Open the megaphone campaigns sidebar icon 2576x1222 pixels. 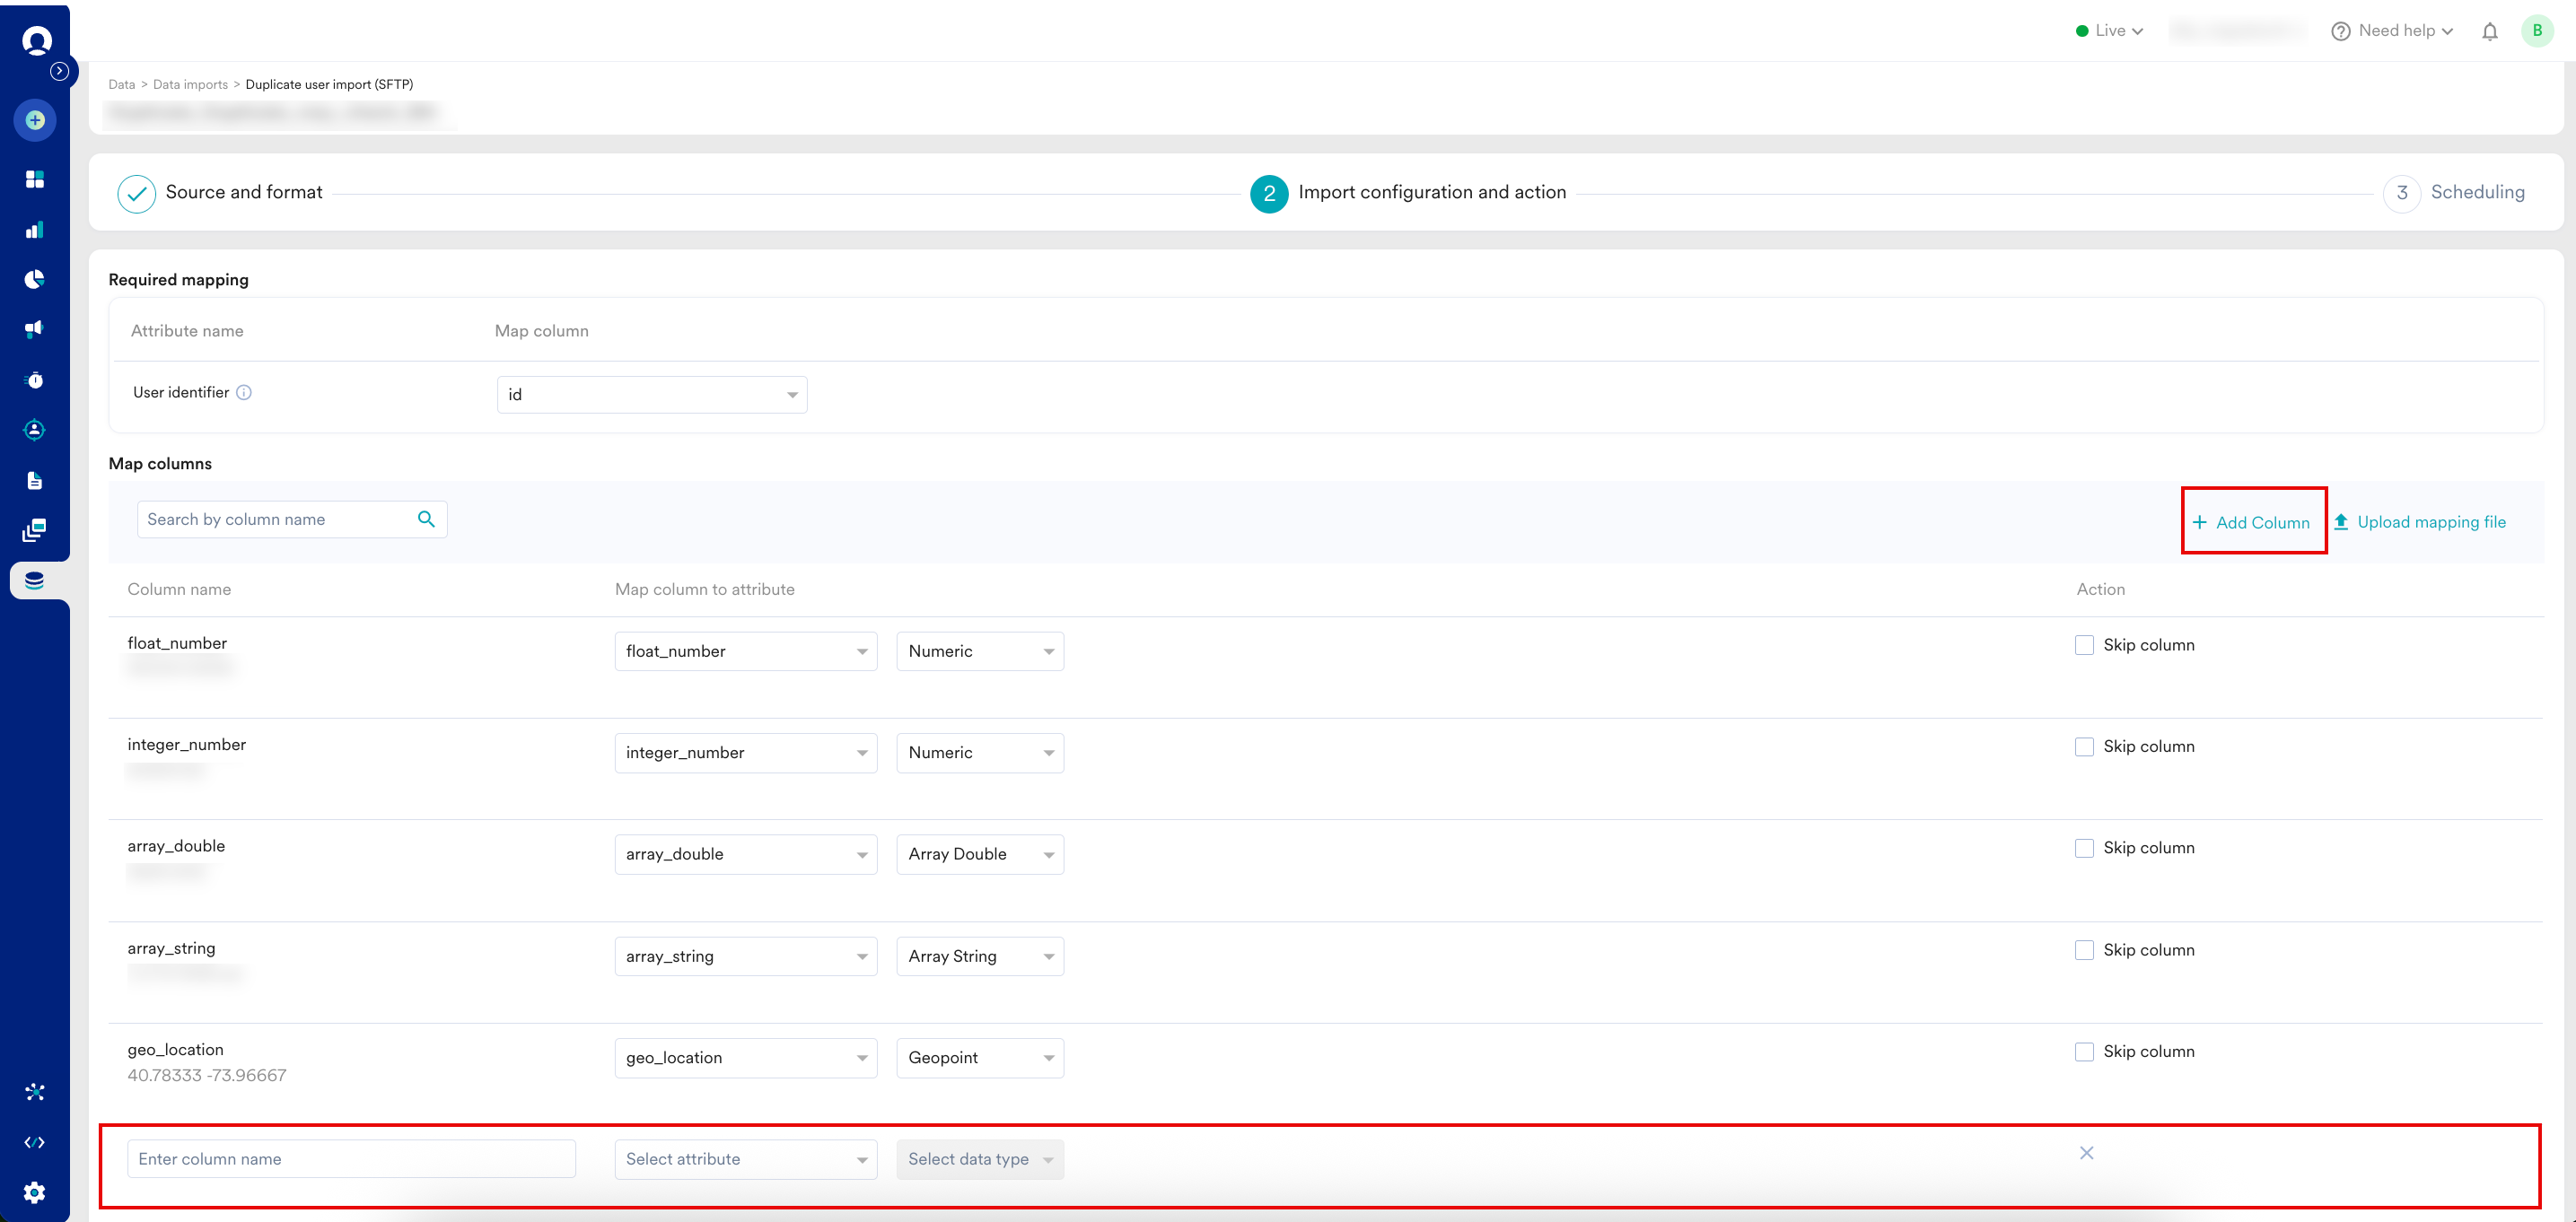coord(35,329)
